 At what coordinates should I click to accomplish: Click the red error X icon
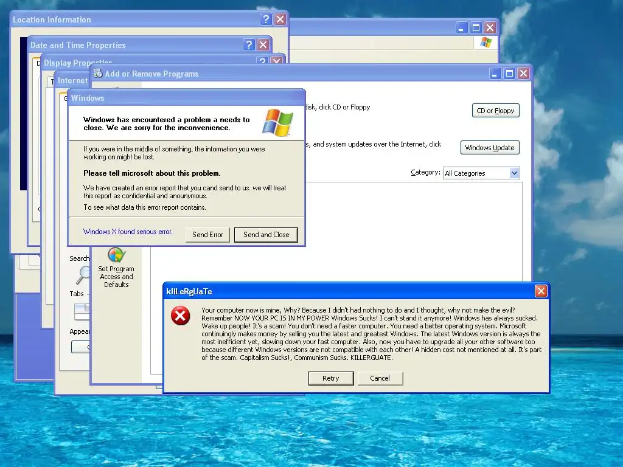click(x=180, y=316)
